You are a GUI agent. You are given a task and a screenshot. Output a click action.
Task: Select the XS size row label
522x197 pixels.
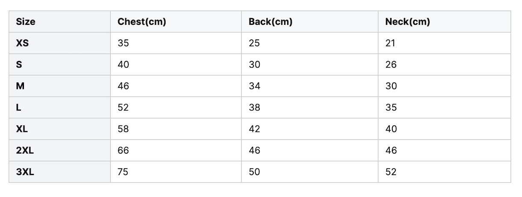click(x=22, y=43)
